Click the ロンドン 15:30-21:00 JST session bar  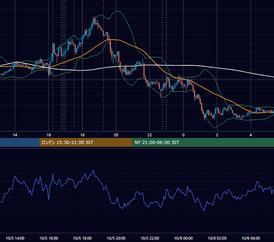86,142
